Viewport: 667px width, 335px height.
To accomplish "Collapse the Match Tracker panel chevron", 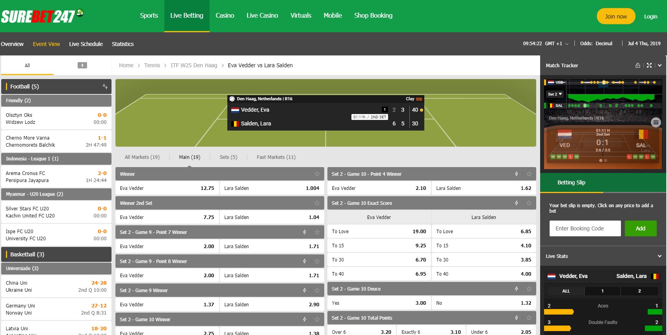I will [x=660, y=65].
